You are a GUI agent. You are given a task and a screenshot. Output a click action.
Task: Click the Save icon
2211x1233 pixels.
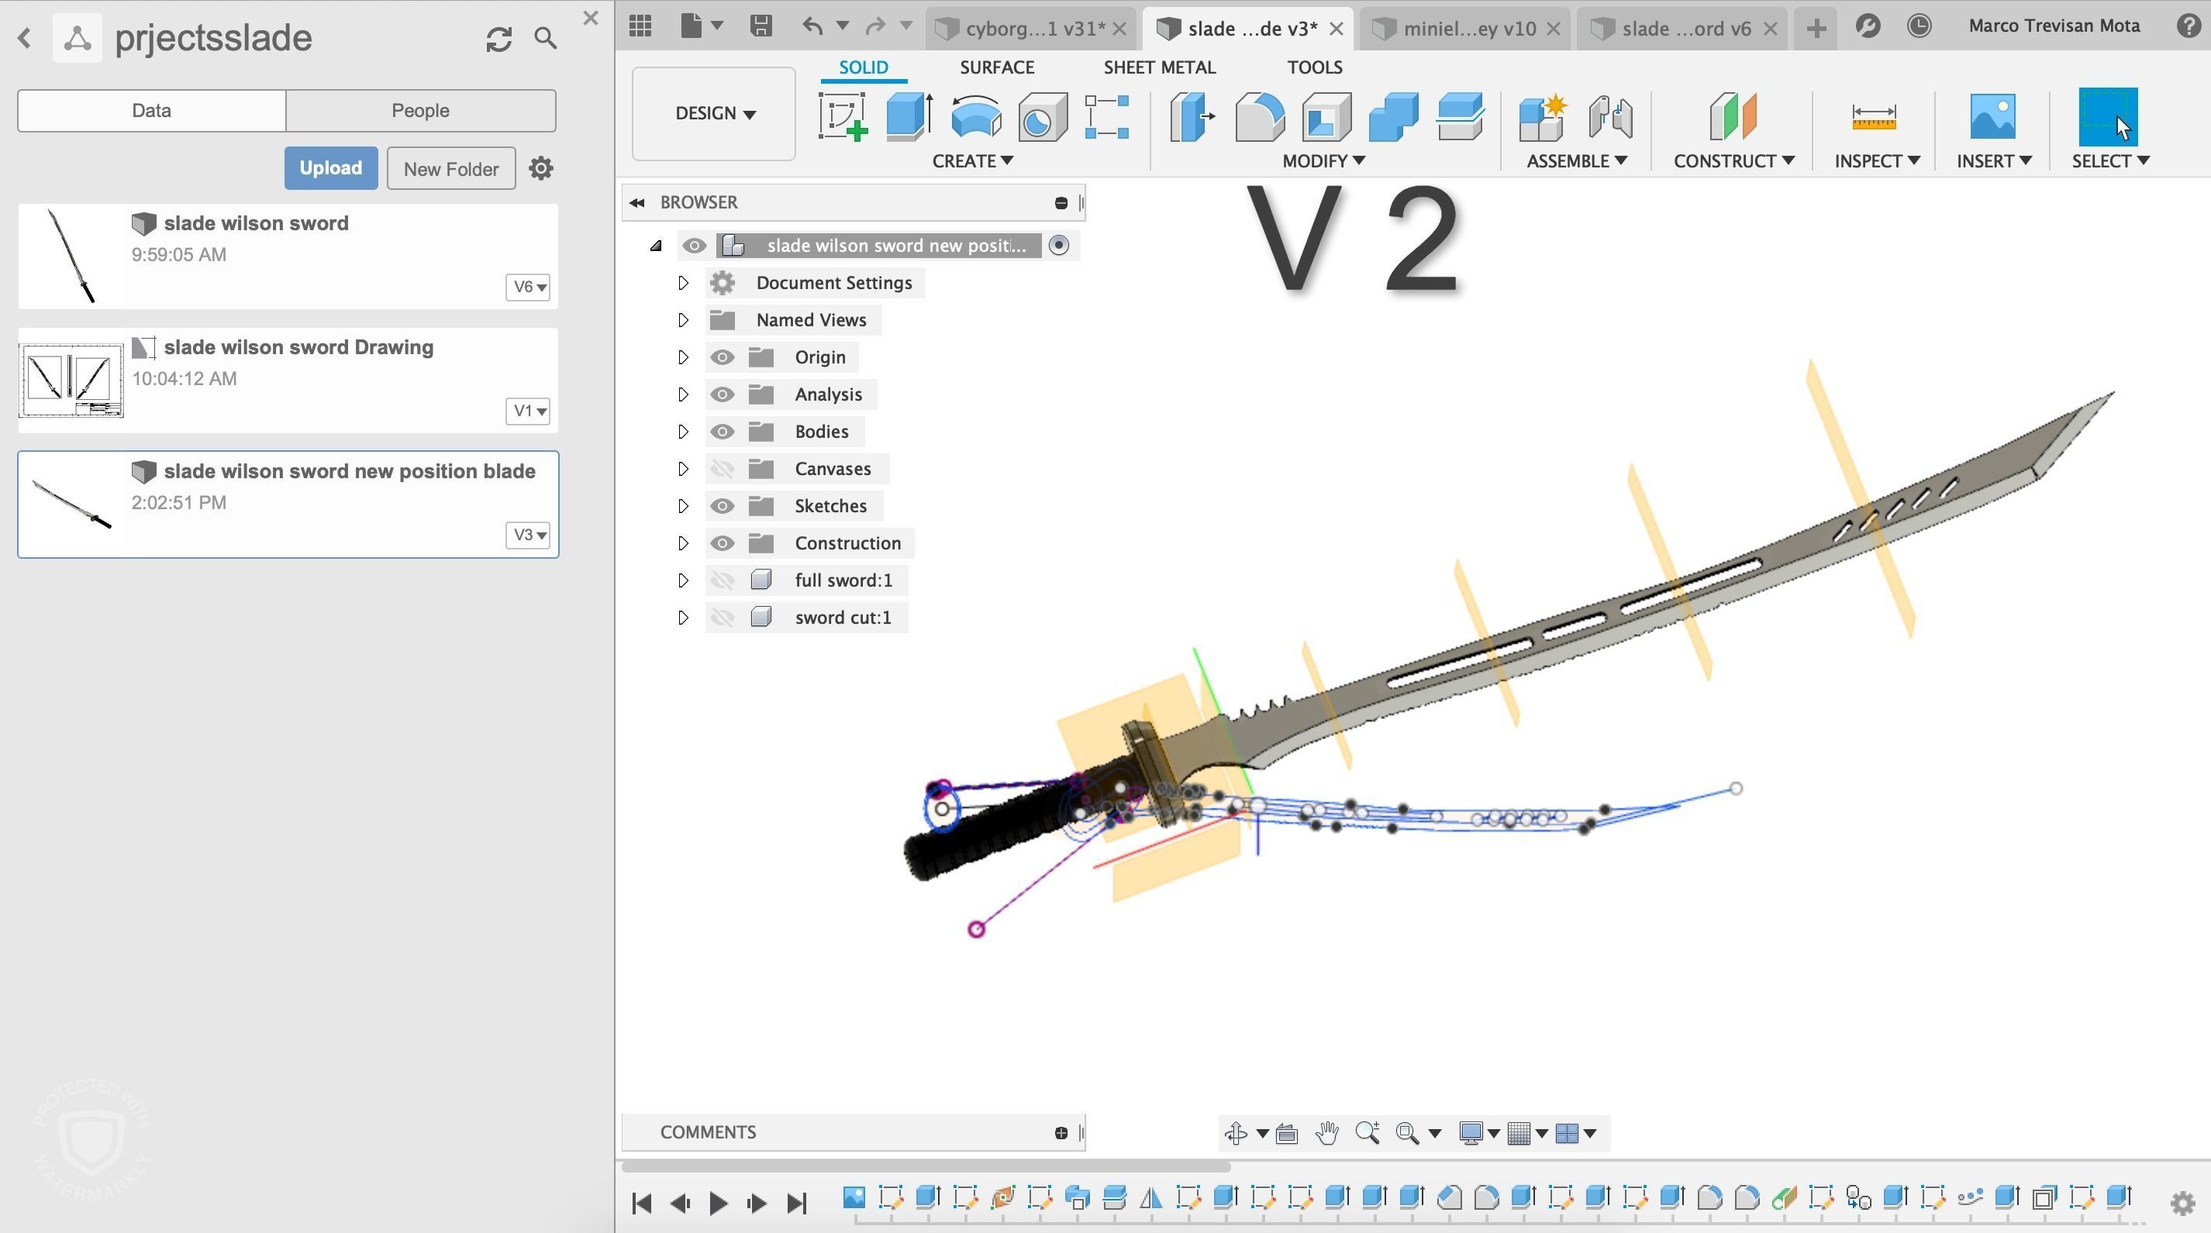point(761,26)
